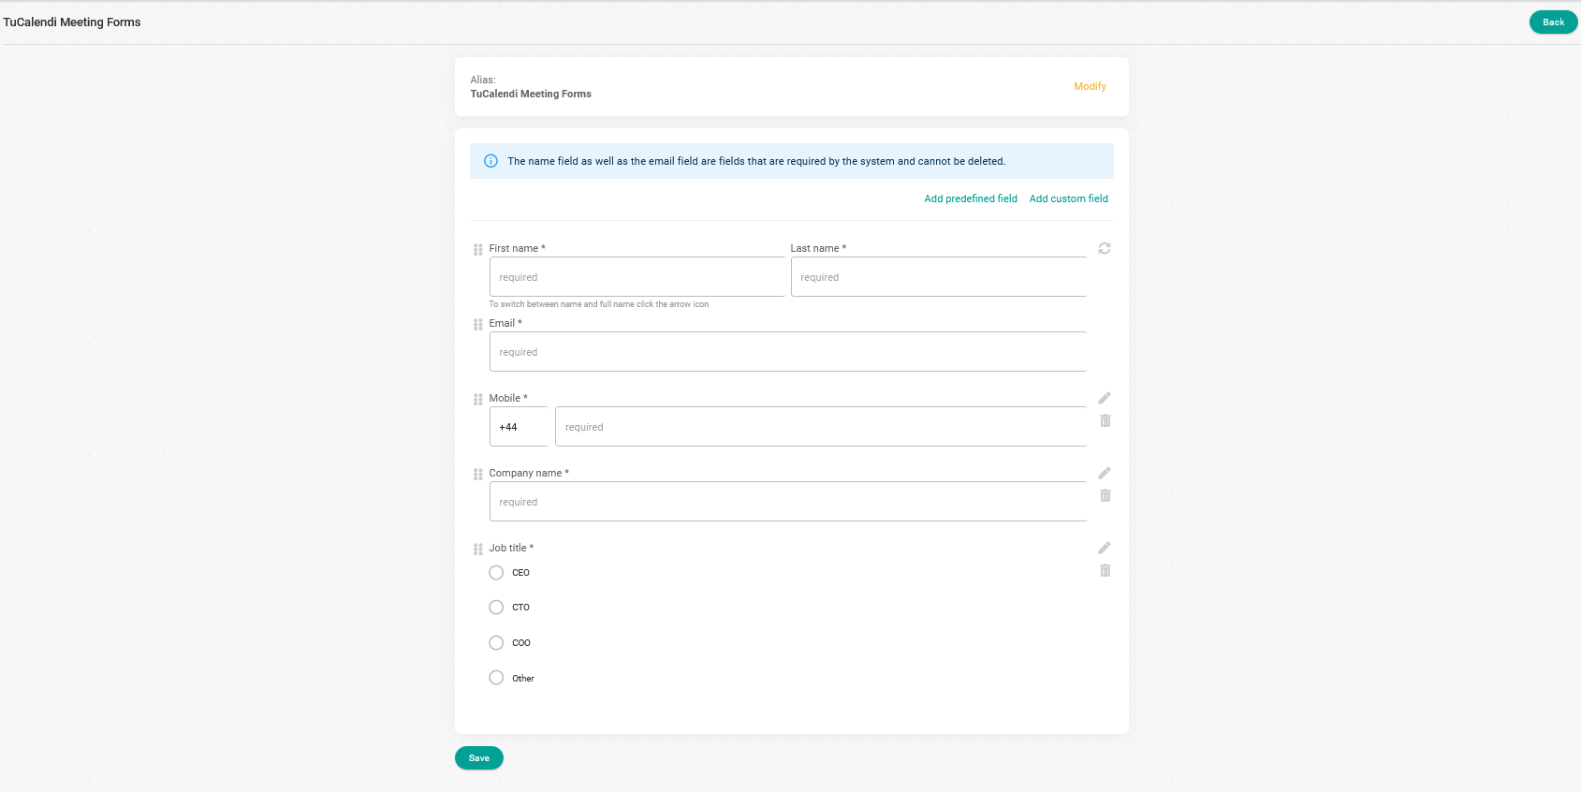Delete the Company name field trash icon
The height and width of the screenshot is (792, 1581).
(x=1105, y=495)
